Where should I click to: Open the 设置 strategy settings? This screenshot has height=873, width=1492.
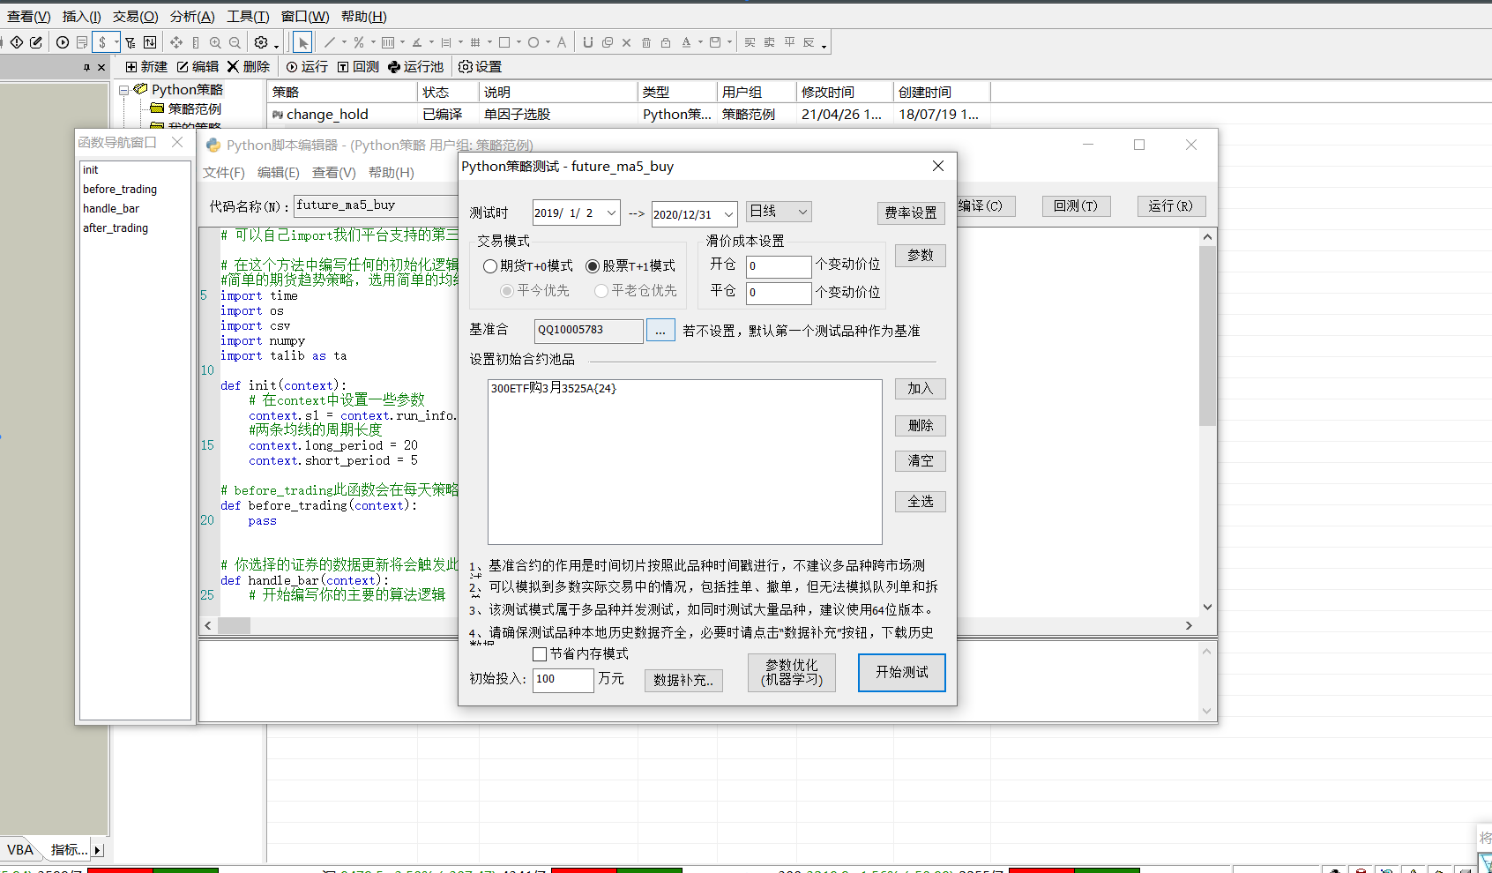coord(481,67)
